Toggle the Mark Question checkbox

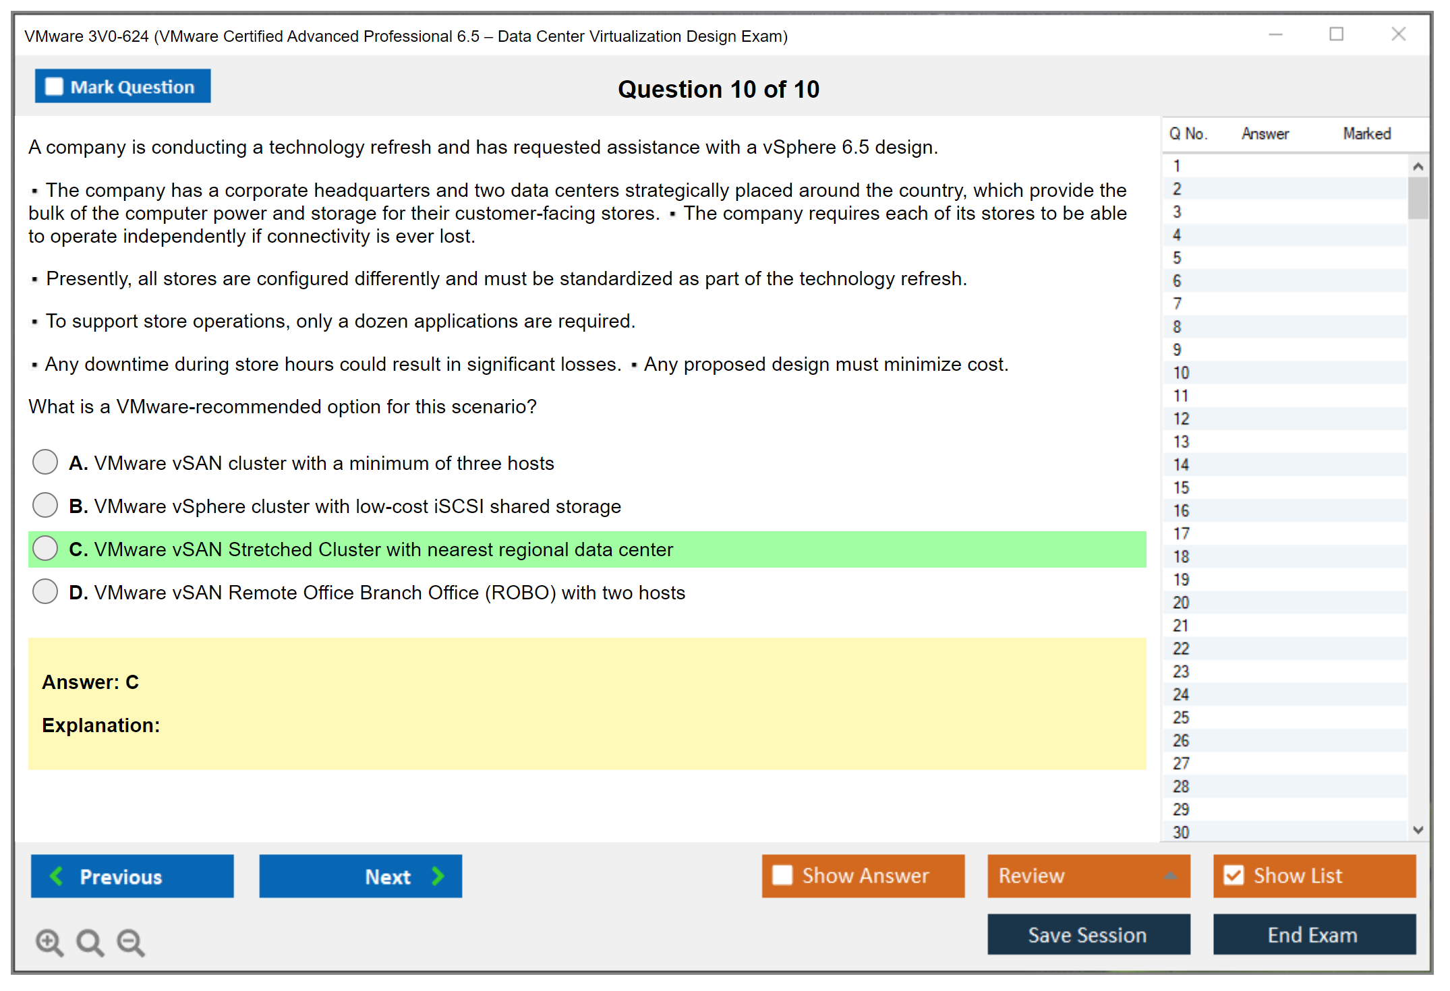pos(54,86)
